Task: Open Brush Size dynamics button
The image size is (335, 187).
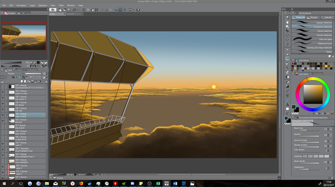Action: 330,129
